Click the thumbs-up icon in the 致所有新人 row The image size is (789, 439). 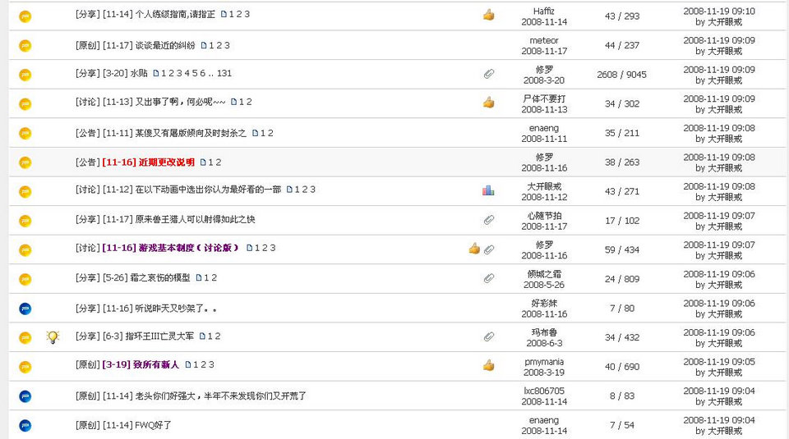pyautogui.click(x=488, y=365)
